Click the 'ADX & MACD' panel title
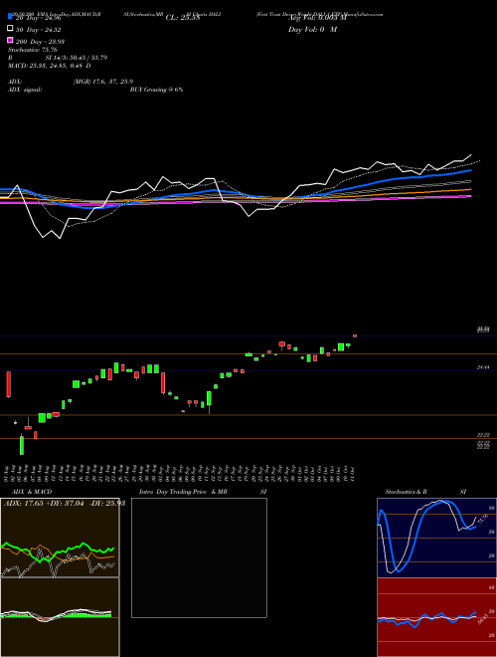 [32, 492]
